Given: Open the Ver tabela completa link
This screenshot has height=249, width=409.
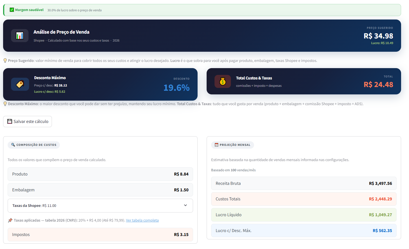Looking at the screenshot, I should 142,220.
